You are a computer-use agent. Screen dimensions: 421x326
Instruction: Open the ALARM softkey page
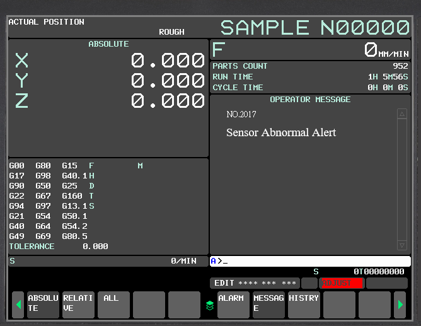coord(233,304)
